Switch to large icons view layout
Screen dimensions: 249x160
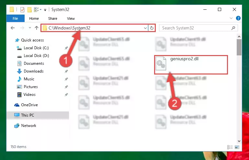[x=237, y=147]
